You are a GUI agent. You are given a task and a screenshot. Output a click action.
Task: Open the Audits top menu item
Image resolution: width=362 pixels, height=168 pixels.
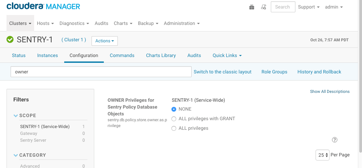pyautogui.click(x=101, y=23)
